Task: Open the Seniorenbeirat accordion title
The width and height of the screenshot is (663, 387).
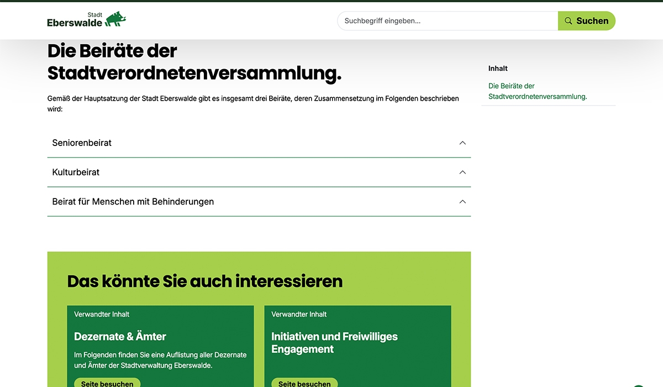Action: coord(82,143)
